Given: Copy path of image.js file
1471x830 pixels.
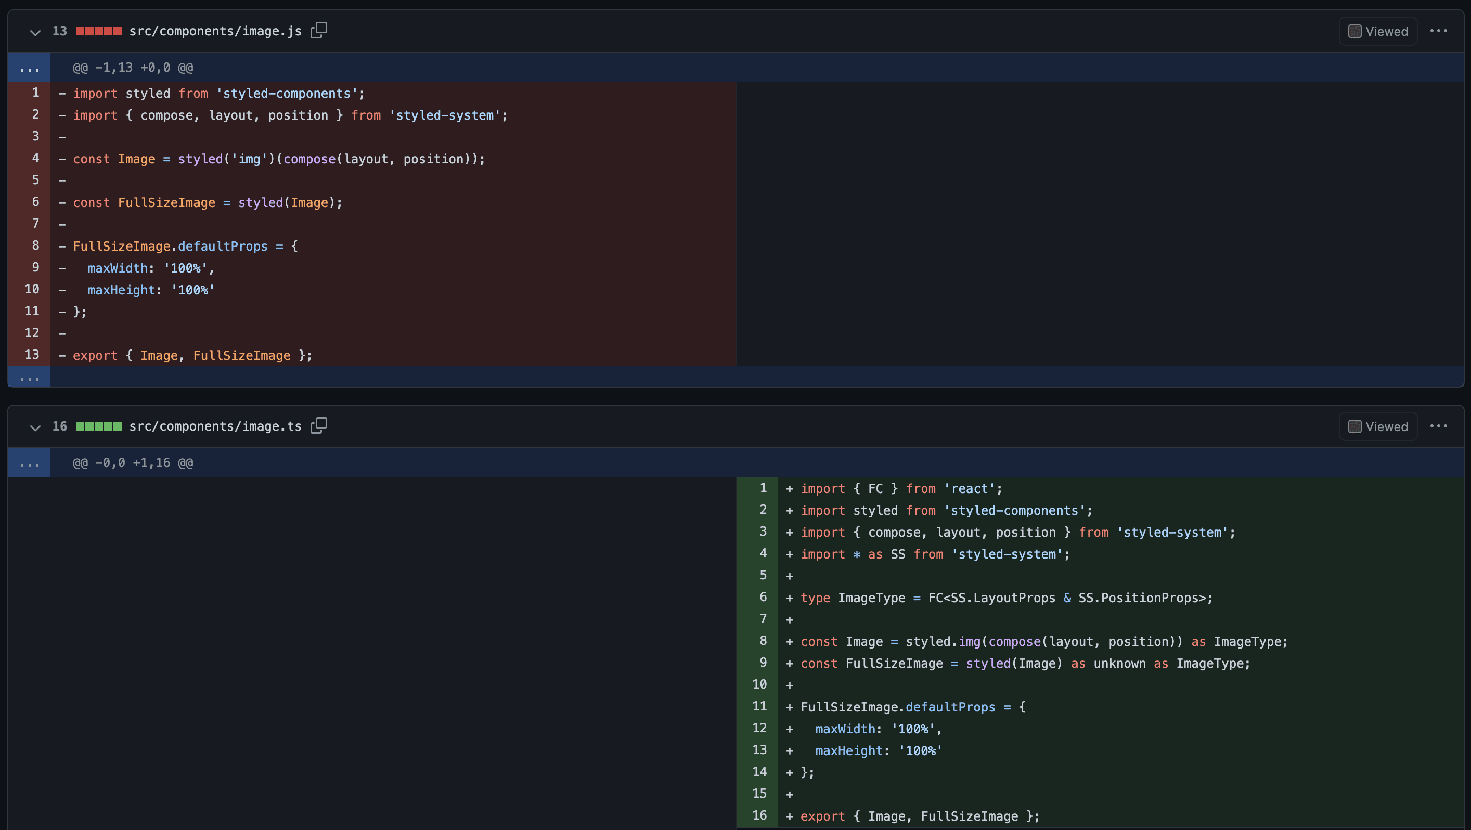Looking at the screenshot, I should (319, 30).
